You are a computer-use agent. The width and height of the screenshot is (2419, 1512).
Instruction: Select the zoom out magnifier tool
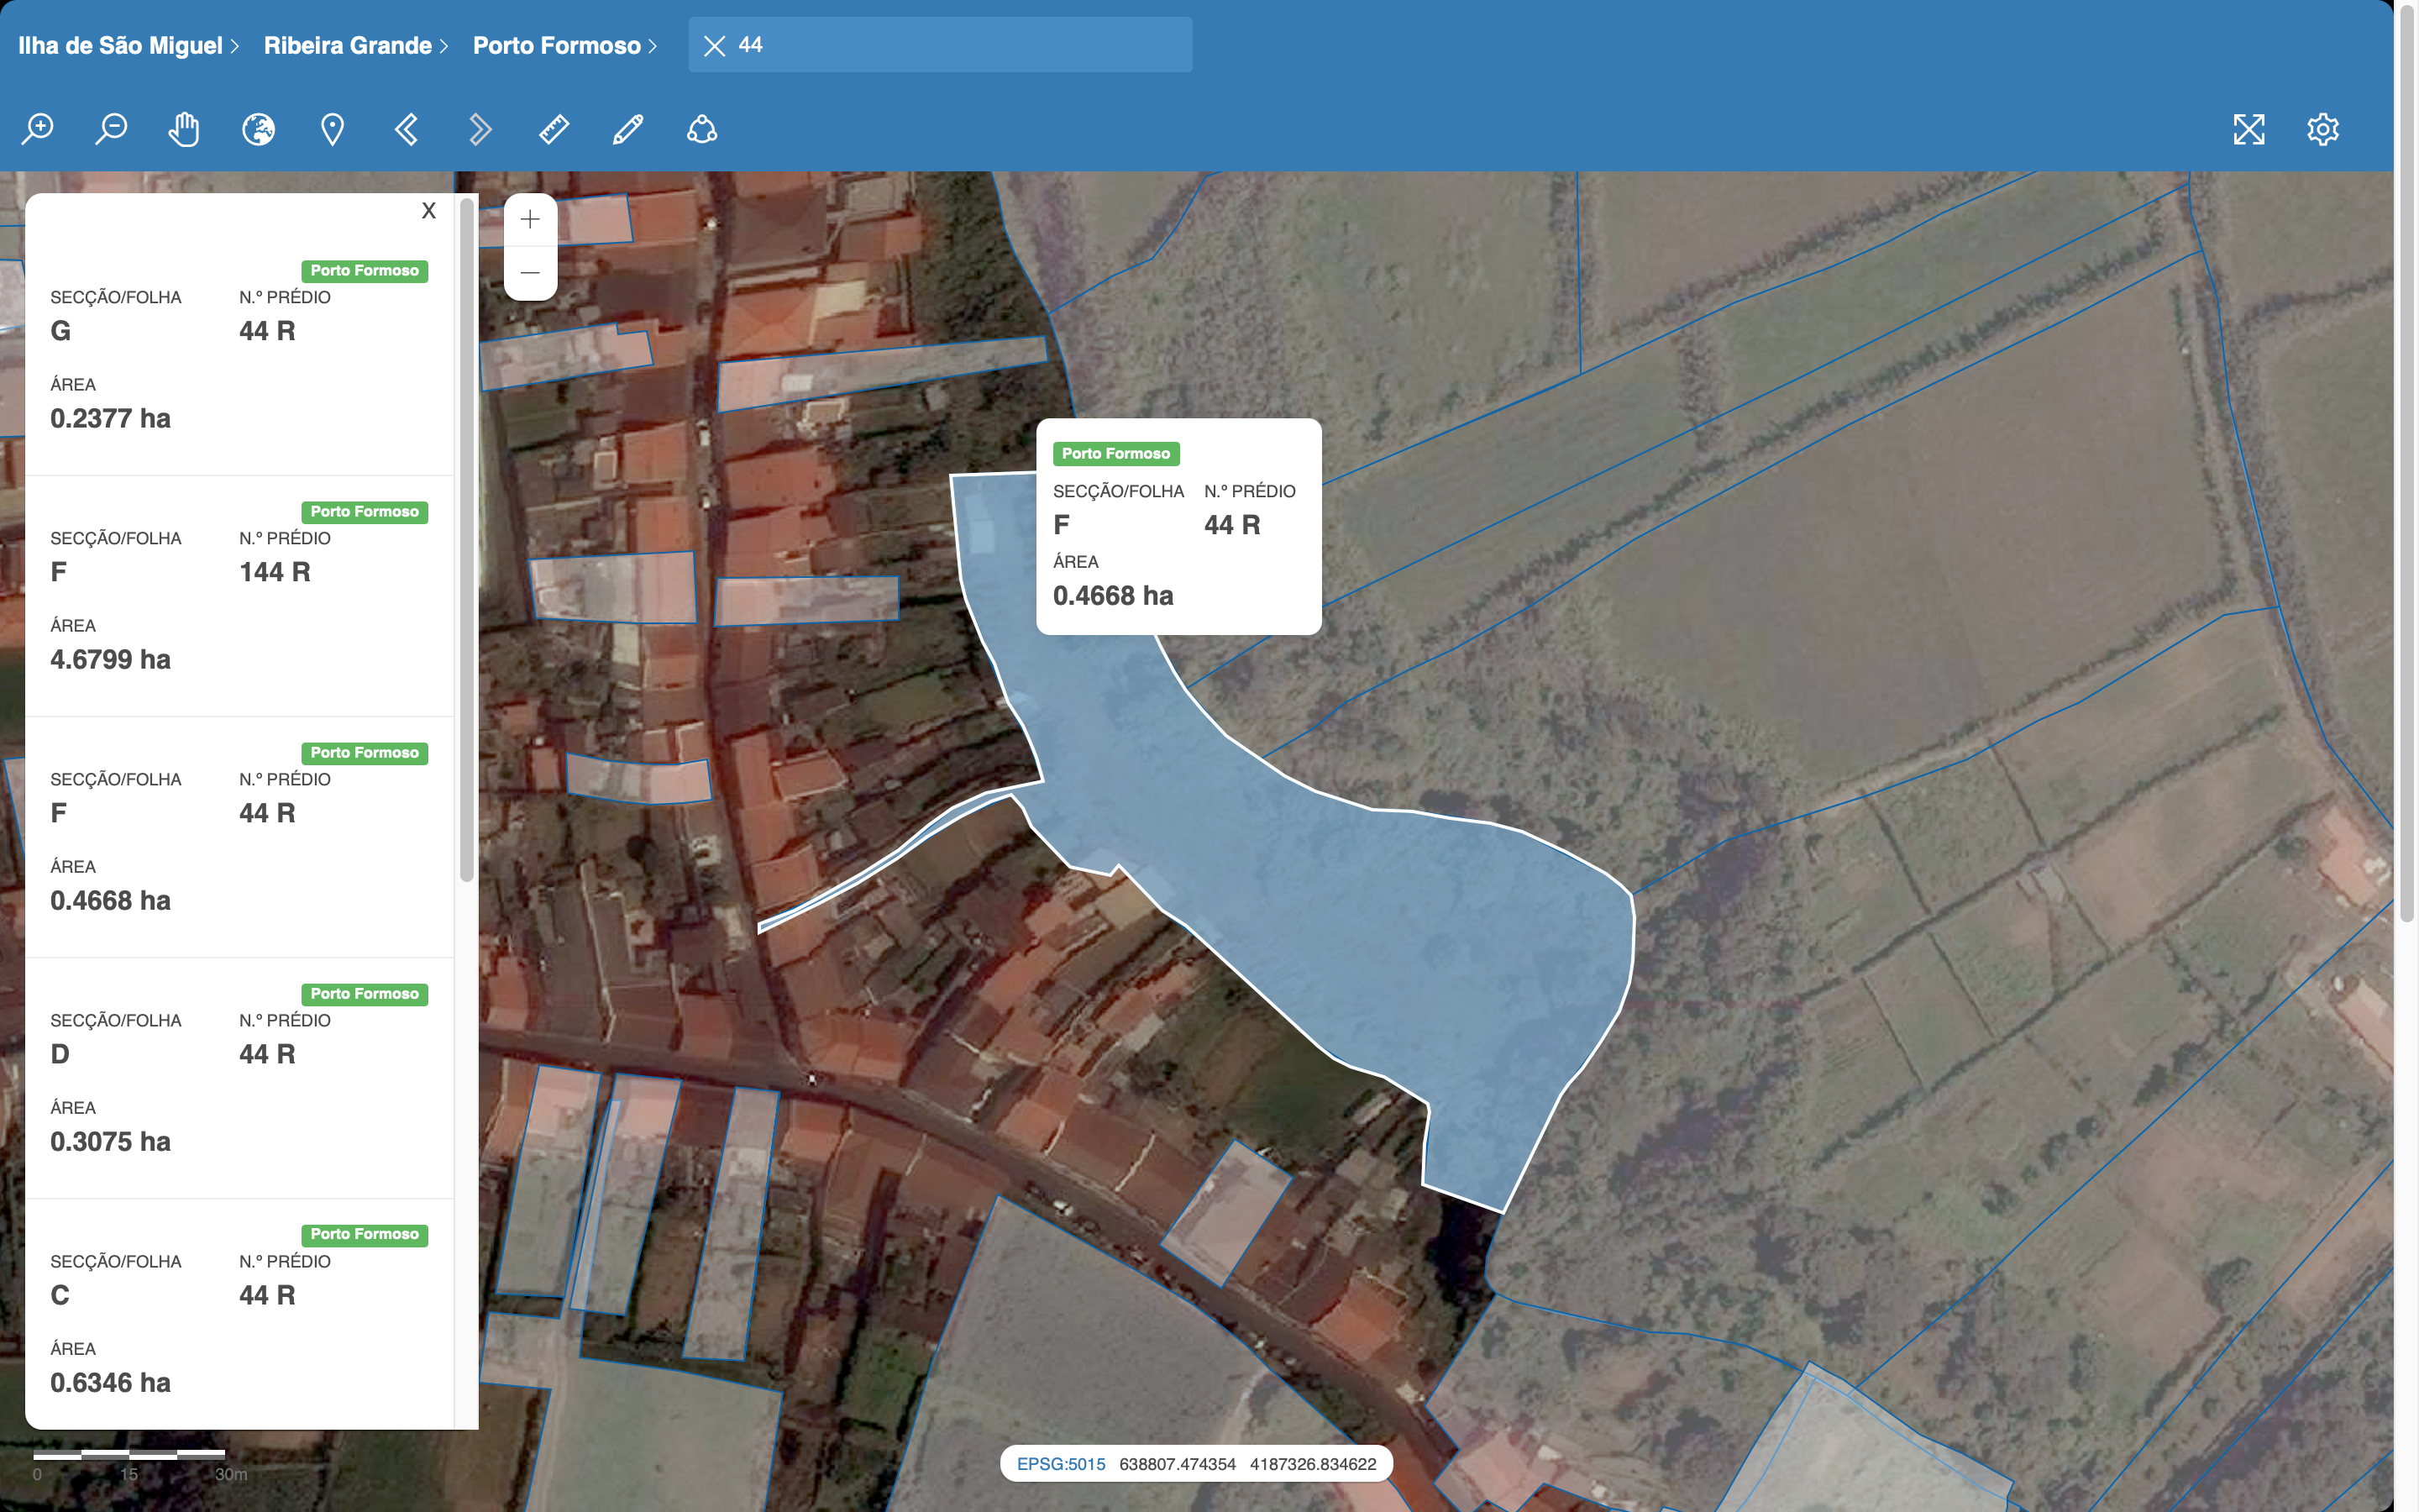click(111, 129)
